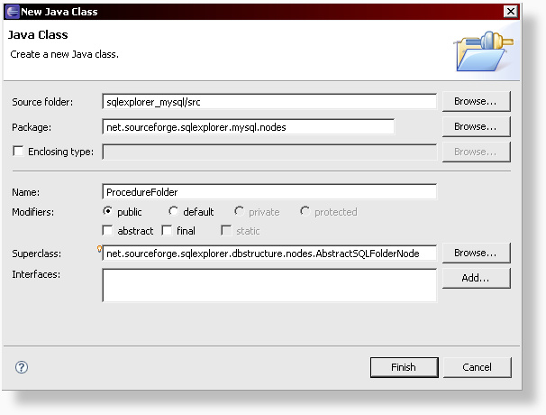The height and width of the screenshot is (415, 546).
Task: Click the 'Source folder:' label
Action: [42, 102]
